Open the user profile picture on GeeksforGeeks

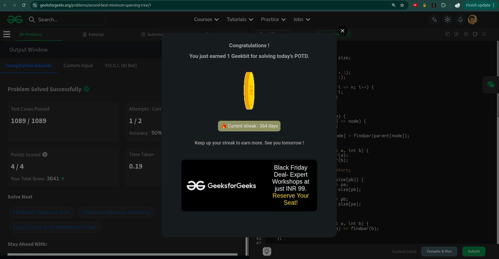point(472,20)
